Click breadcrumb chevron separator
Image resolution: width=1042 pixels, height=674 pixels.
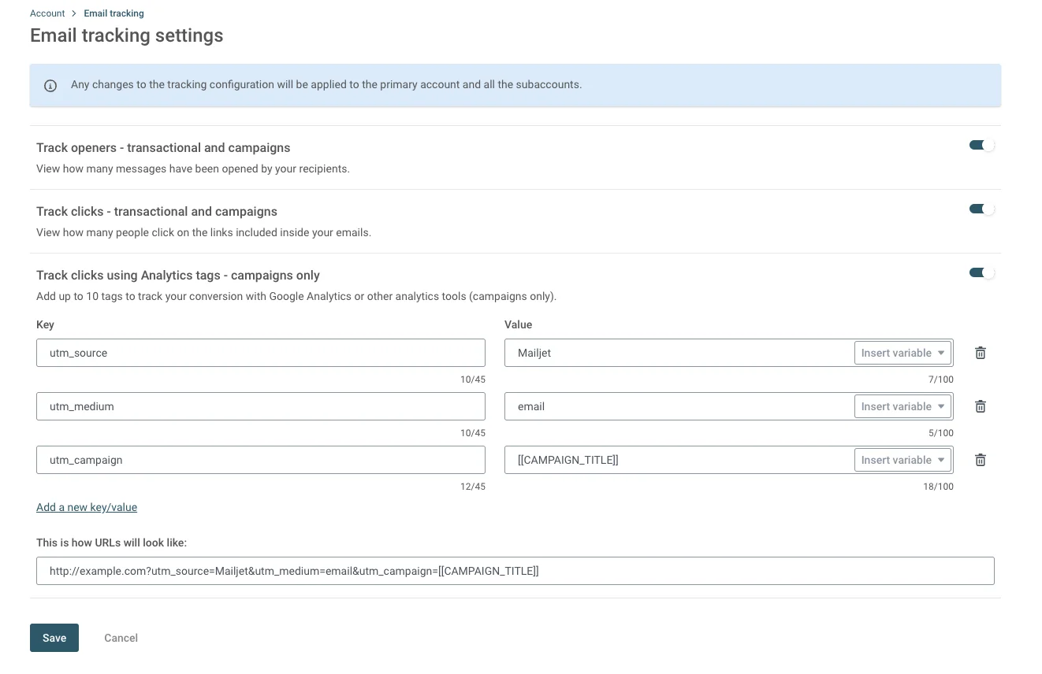pyautogui.click(x=74, y=13)
